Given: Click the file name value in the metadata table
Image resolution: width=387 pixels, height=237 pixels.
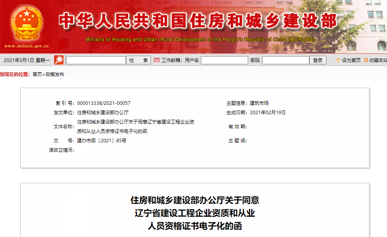Looking at the screenshot, I should tap(135, 127).
